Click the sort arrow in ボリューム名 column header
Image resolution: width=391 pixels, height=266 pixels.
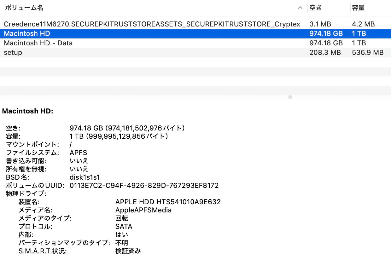tap(300, 8)
